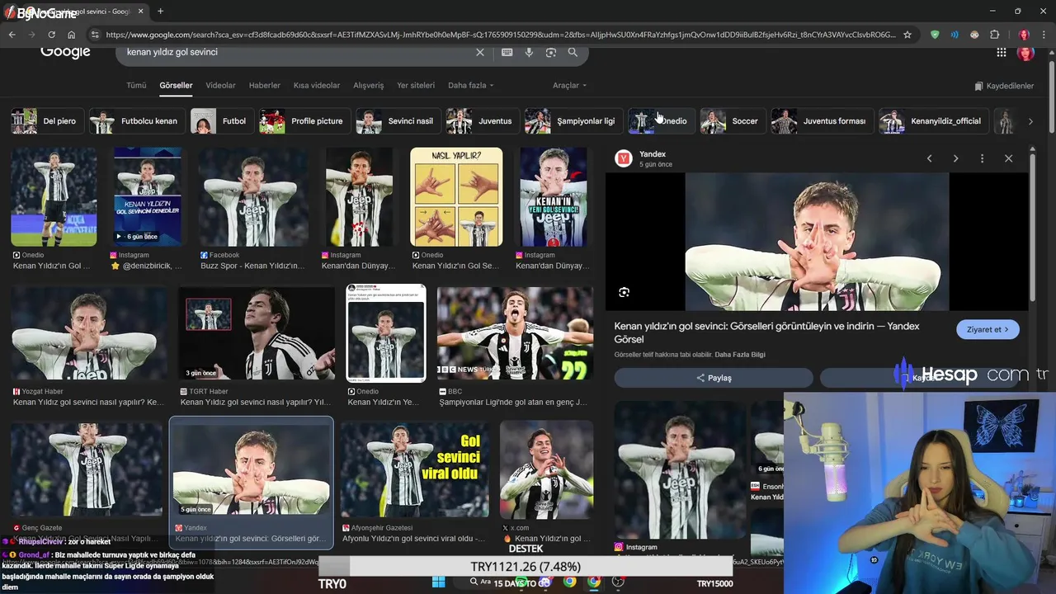Open Google Lens image search icon
1056x594 pixels.
coord(550,52)
